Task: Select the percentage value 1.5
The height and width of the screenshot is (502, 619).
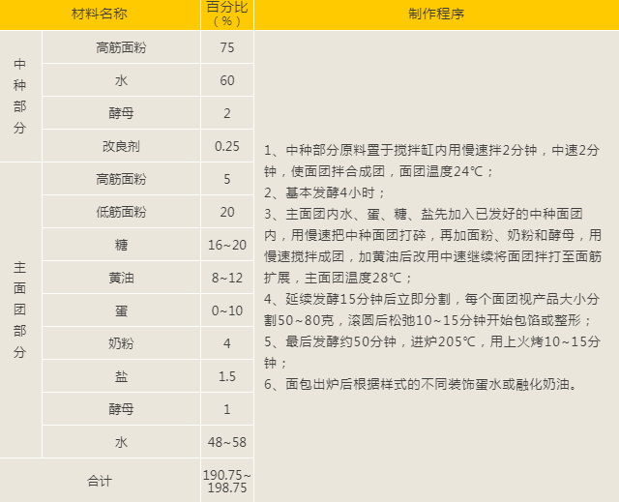Action: (227, 376)
